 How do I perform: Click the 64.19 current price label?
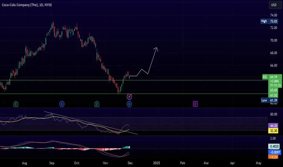(274, 77)
